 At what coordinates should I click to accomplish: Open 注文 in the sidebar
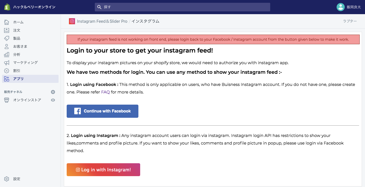[x=30, y=30]
